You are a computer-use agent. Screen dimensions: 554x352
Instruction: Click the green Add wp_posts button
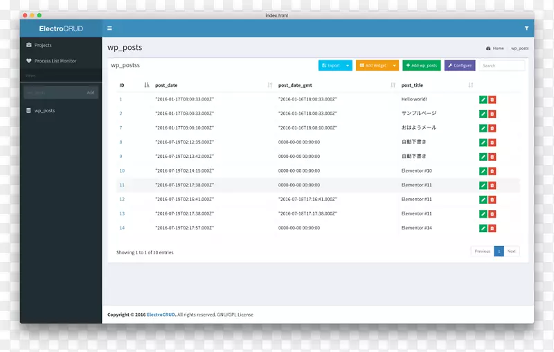(x=422, y=66)
